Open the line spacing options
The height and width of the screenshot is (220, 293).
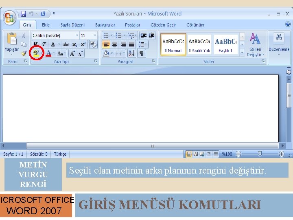pos(142,44)
